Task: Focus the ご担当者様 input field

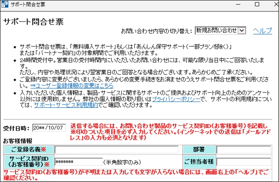Action: coord(244,161)
